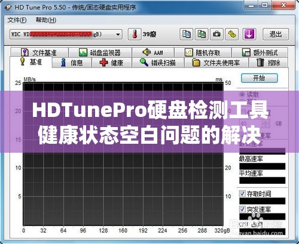Click the temperature thermometer icon
Image resolution: width=299 pixels, height=244 pixels.
[135, 34]
